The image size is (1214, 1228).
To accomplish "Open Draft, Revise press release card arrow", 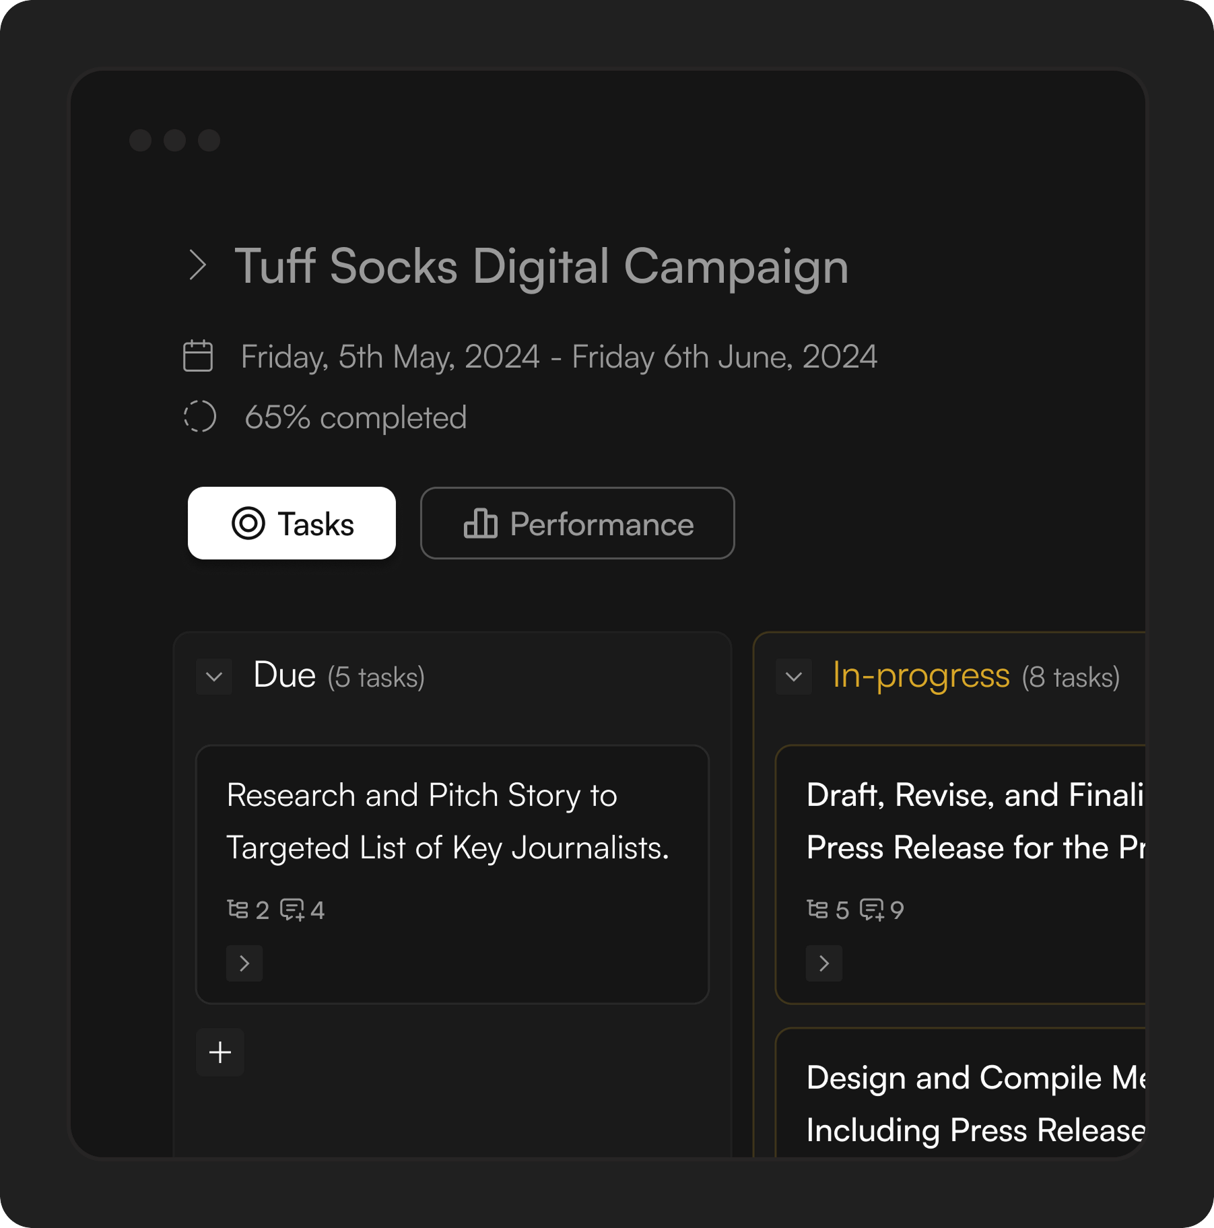I will [824, 963].
